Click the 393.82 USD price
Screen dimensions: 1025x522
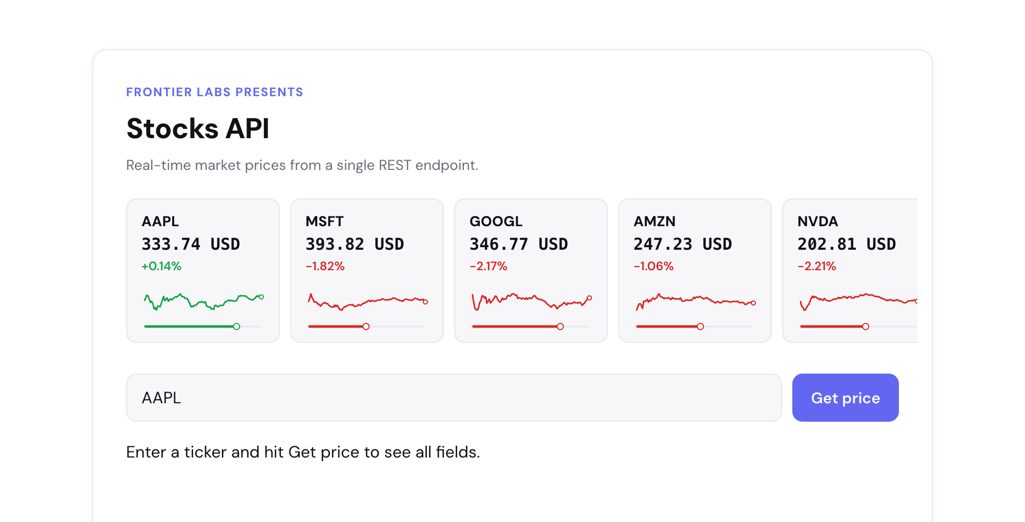pyautogui.click(x=355, y=244)
